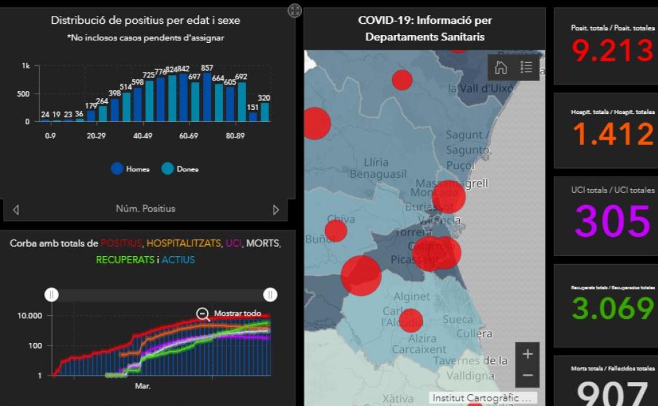The height and width of the screenshot is (406, 658).
Task: Click the magnifier icon beside Mostrar todo
Action: (203, 314)
